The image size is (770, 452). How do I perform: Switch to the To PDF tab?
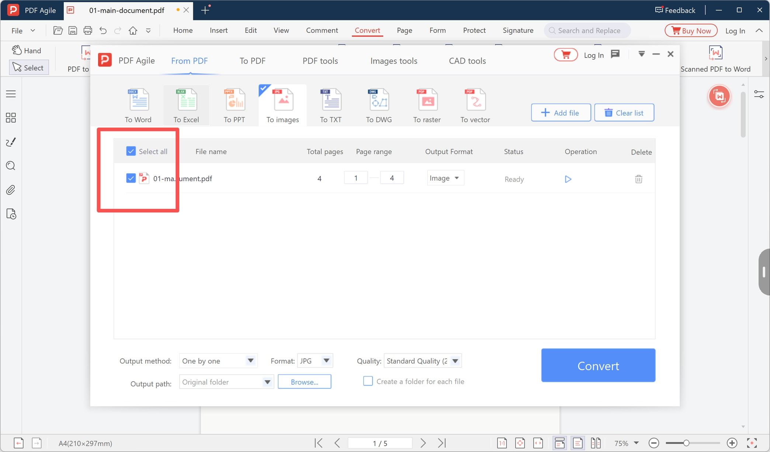pyautogui.click(x=253, y=61)
